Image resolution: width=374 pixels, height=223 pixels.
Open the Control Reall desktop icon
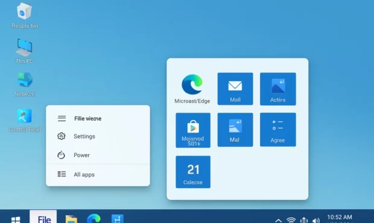click(25, 121)
